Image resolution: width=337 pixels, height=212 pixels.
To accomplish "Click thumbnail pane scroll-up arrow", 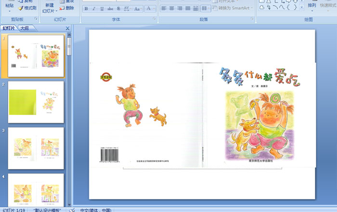I will [x=69, y=35].
